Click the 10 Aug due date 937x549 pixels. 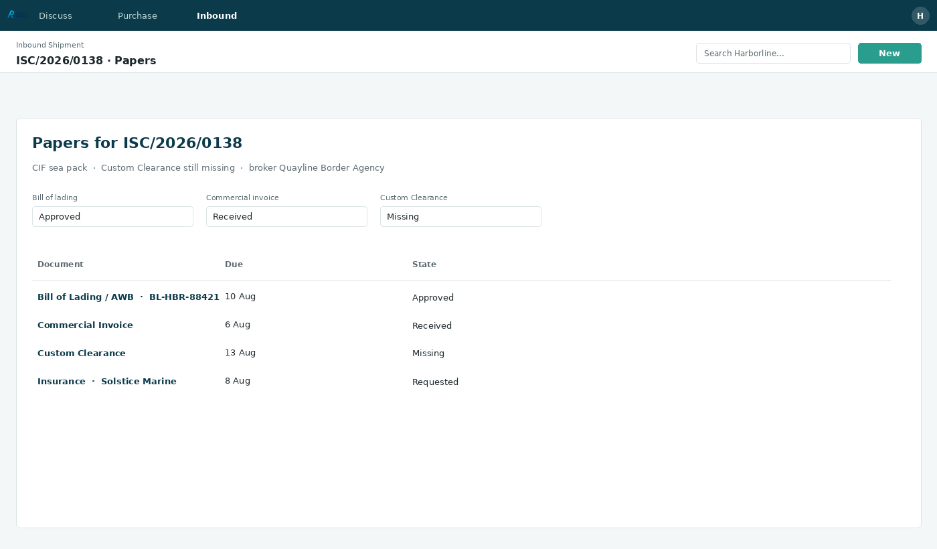(240, 297)
